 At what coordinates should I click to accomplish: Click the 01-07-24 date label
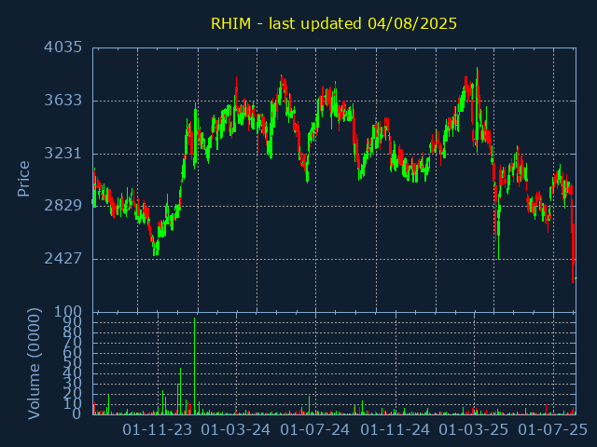pyautogui.click(x=315, y=430)
